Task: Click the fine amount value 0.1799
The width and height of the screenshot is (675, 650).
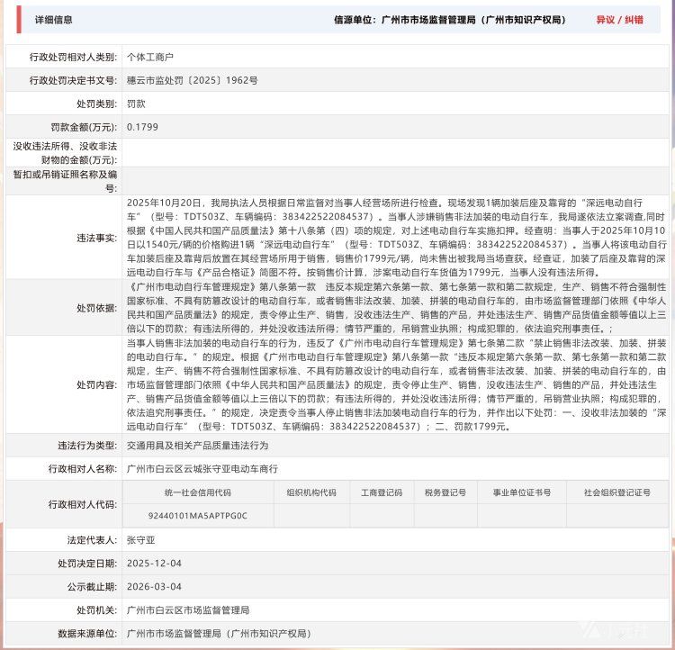Action: (142, 127)
